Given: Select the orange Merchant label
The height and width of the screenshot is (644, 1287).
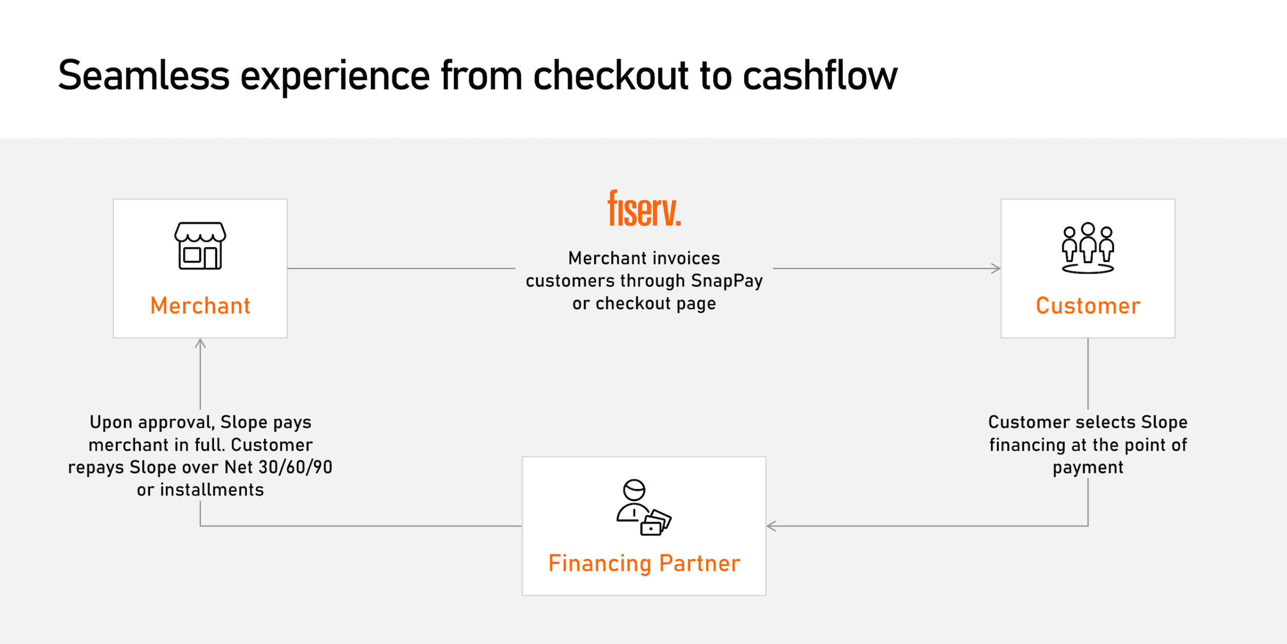Looking at the screenshot, I should coord(200,306).
